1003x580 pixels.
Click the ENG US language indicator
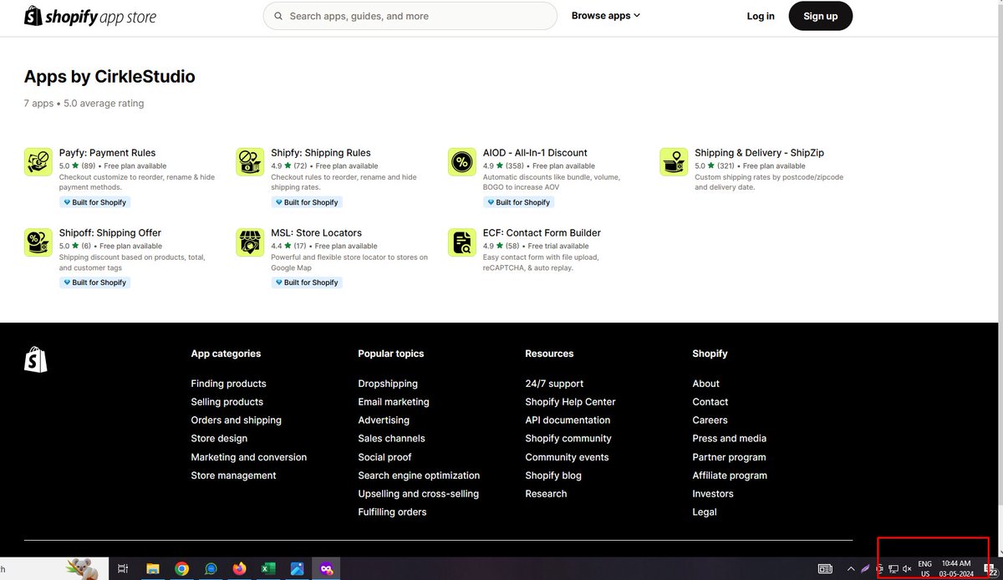(925, 569)
